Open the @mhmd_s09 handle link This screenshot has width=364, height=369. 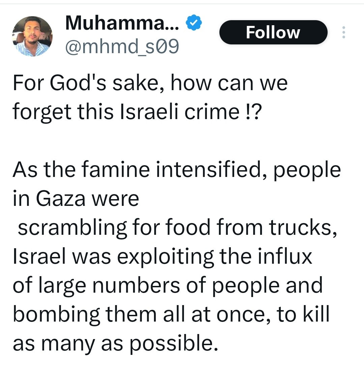pyautogui.click(x=122, y=47)
